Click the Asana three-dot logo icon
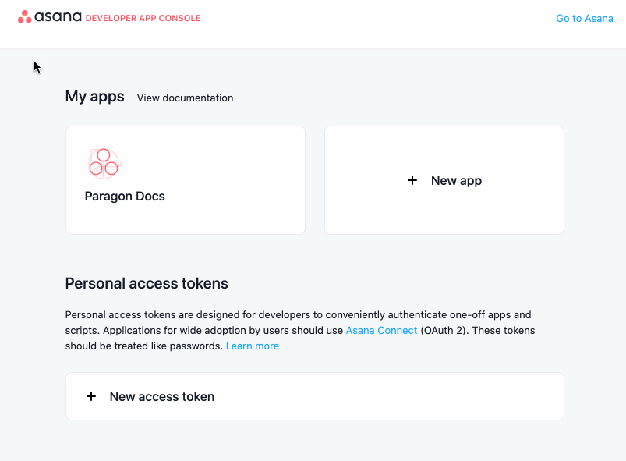Screen dimensions: 626x461 coord(25,17)
